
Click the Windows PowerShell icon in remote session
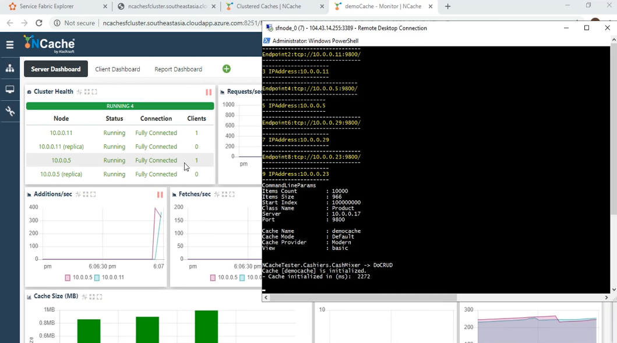(266, 41)
